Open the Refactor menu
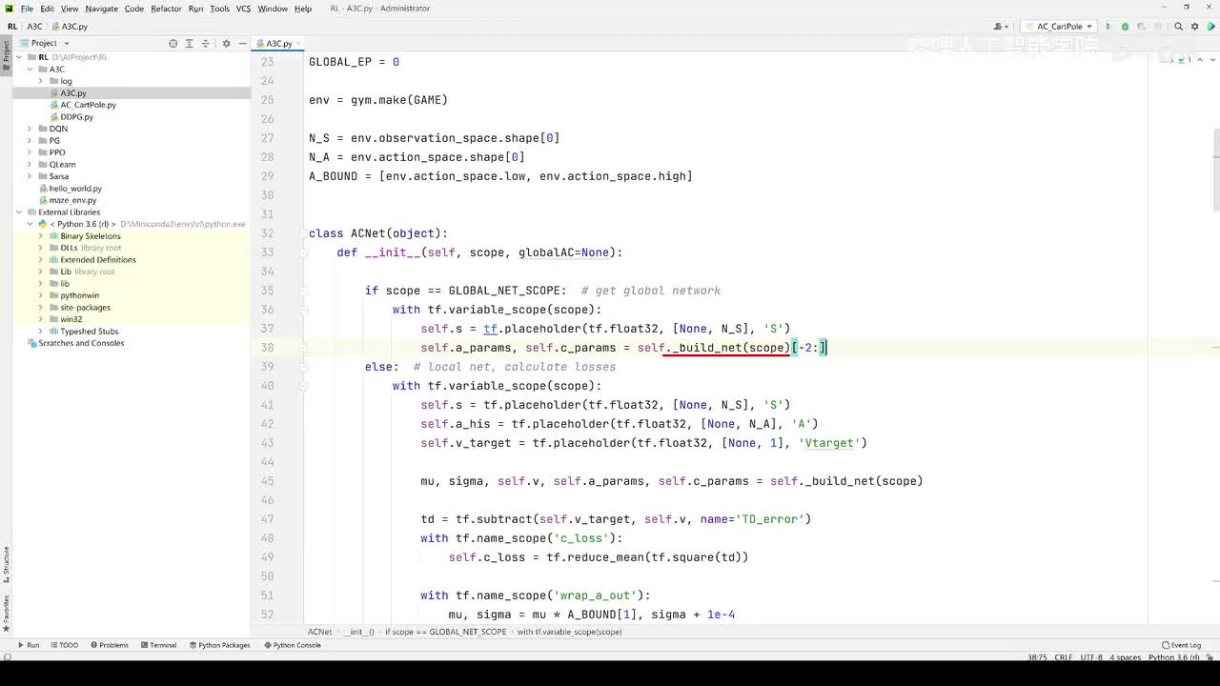 (x=166, y=9)
